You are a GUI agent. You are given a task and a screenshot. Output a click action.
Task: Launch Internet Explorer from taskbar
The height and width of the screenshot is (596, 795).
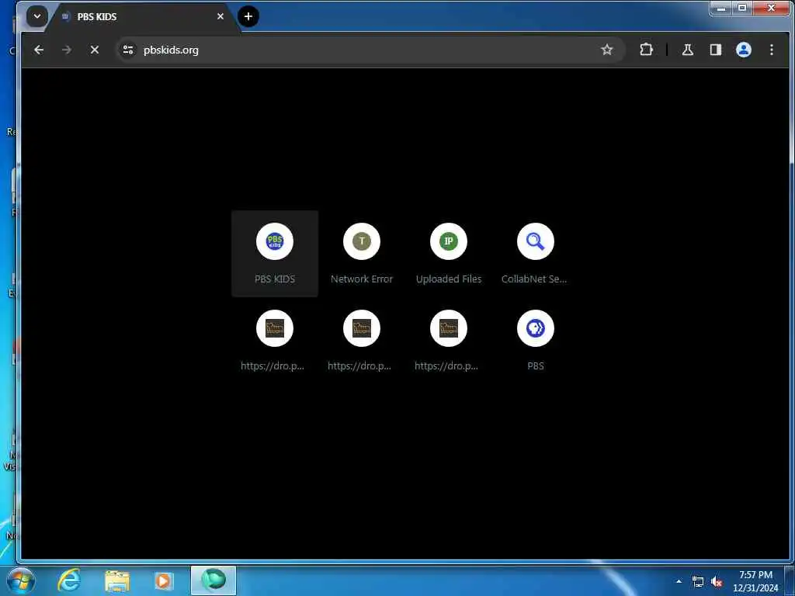coord(69,580)
